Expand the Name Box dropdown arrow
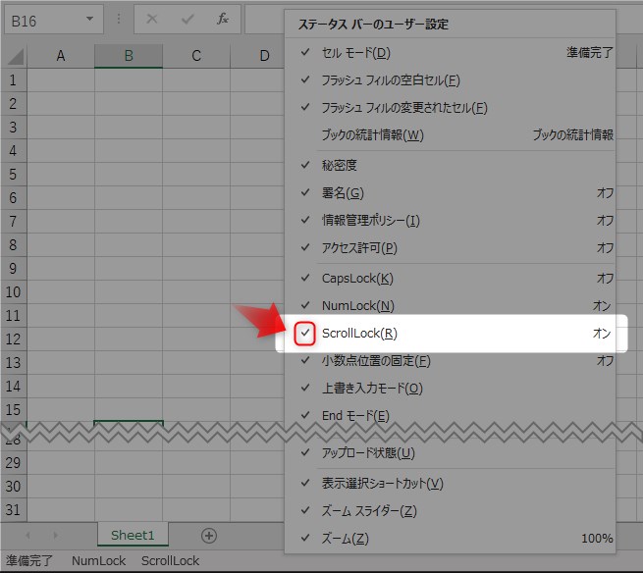The width and height of the screenshot is (643, 573). point(89,19)
